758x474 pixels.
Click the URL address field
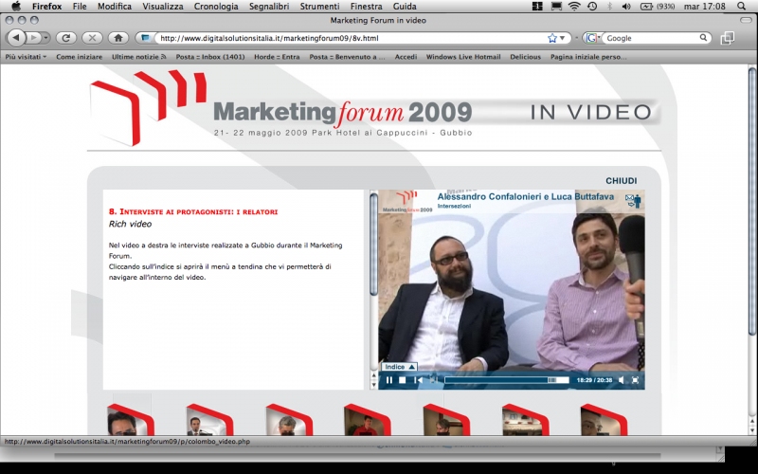pyautogui.click(x=352, y=38)
